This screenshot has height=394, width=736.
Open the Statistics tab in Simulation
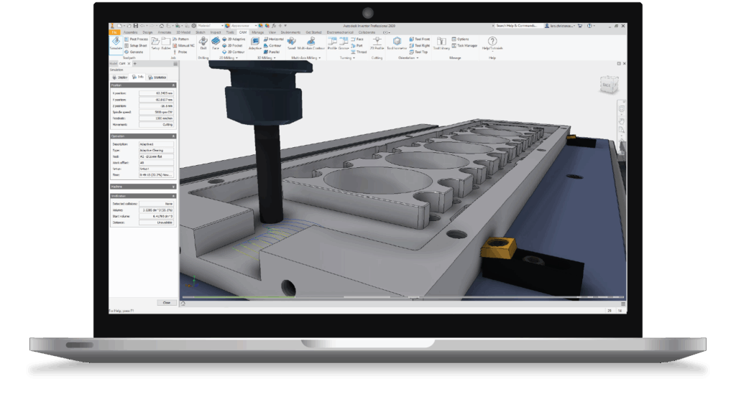pyautogui.click(x=157, y=77)
